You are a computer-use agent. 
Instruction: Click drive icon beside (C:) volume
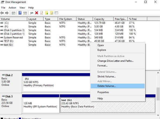click(x=2, y=23)
